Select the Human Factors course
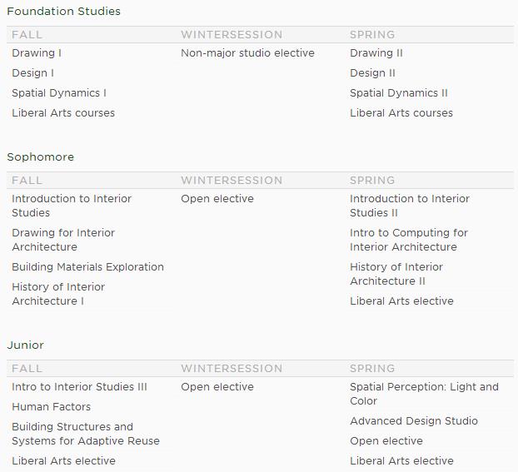Viewport: 518px width, 472px height. coord(52,407)
